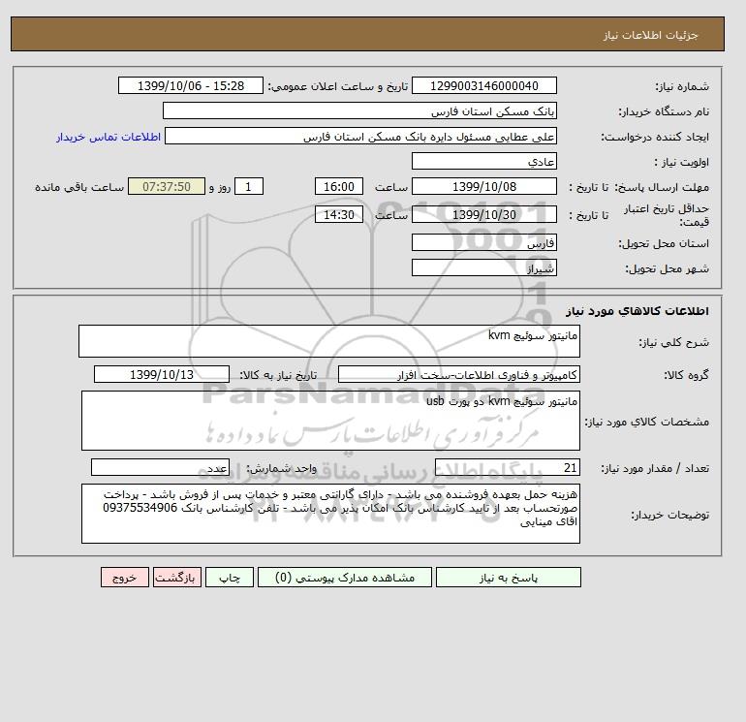Click the buyer name field بانک مسکن استان فارس
This screenshot has width=746, height=722.
coord(359,110)
